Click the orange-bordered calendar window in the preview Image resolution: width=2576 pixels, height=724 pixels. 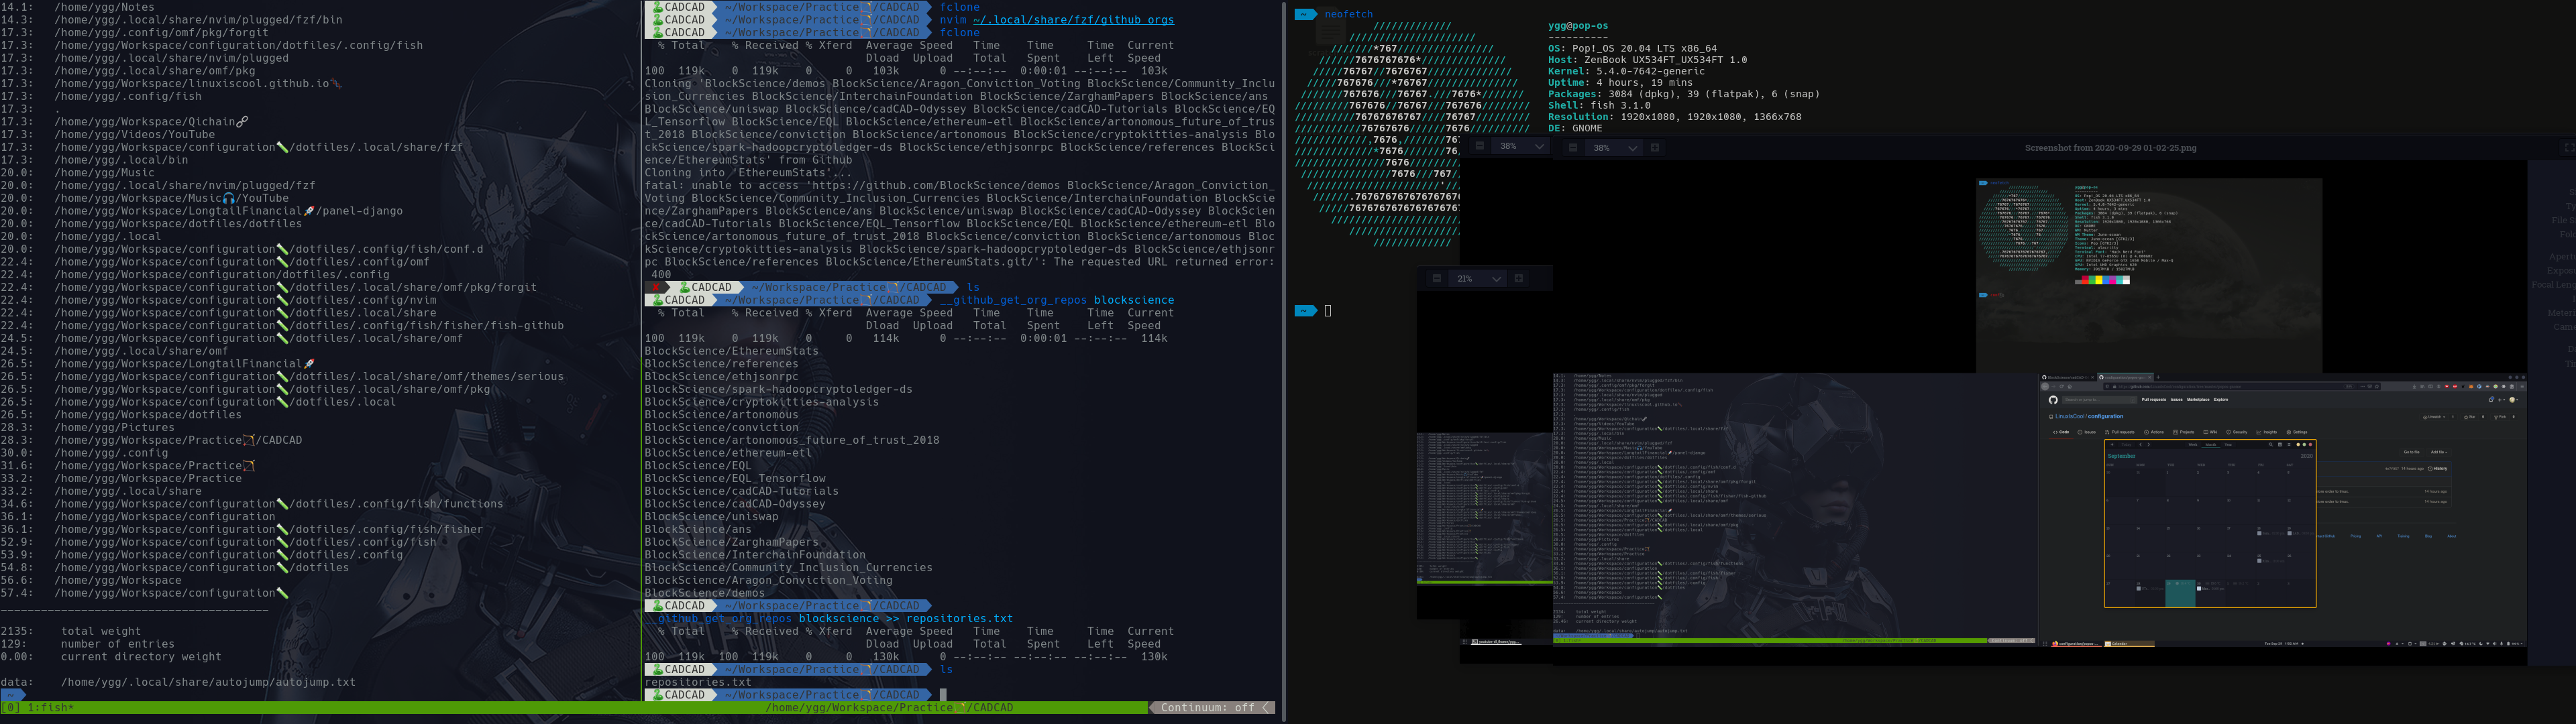point(2210,523)
